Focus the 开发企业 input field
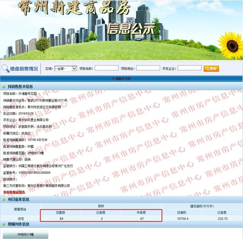 [x=190, y=68]
